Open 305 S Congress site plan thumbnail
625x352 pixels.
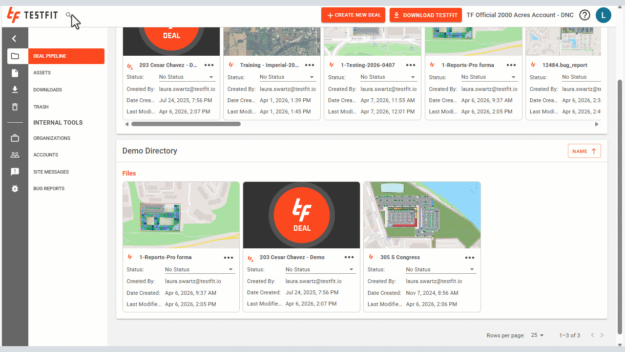click(x=422, y=215)
